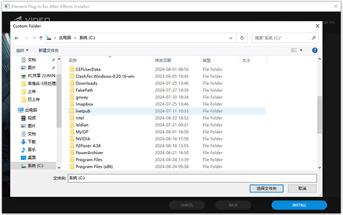Viewport: 343px width, 215px height.
Task: Open pinned 图片 in quick access
Action: pyautogui.click(x=32, y=68)
